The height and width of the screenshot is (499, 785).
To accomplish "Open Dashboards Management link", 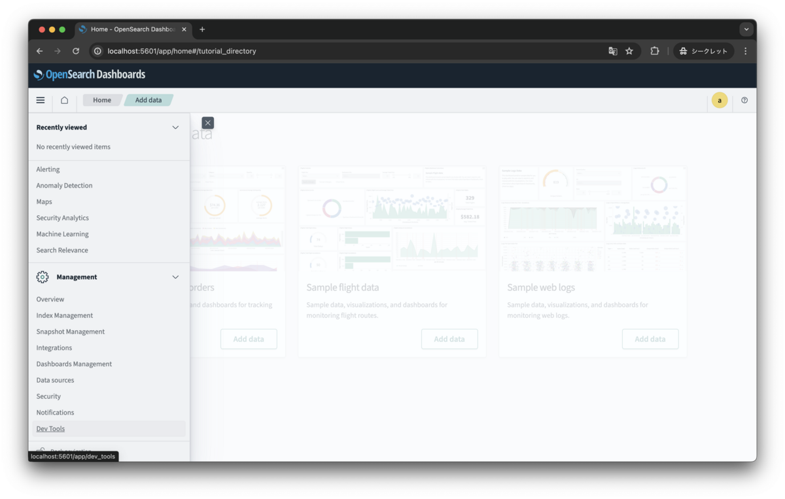I will coord(74,364).
